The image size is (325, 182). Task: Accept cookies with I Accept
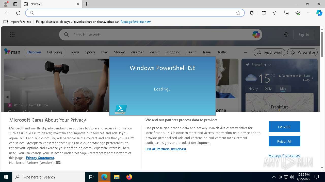pos(284,127)
